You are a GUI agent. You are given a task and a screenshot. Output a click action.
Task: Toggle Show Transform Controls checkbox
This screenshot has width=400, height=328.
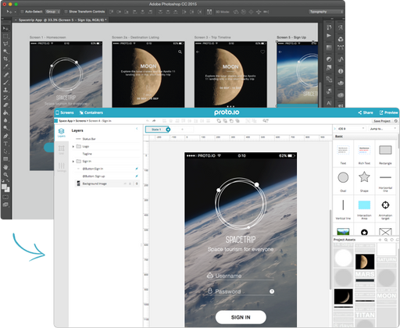point(66,12)
